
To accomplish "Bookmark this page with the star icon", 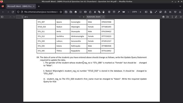I will coord(61,12).
